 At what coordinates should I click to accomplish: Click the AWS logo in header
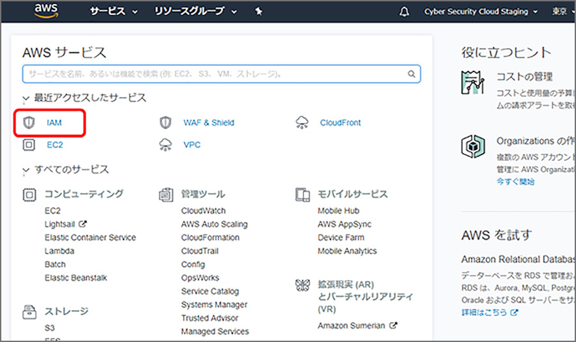47,10
